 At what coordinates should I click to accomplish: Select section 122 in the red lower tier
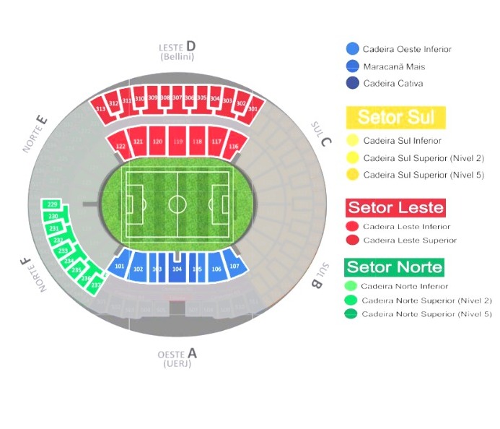coord(120,147)
